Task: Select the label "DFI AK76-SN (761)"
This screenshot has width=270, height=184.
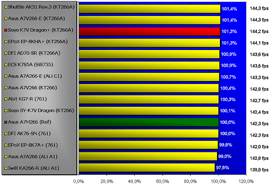Action: pyautogui.click(x=30, y=134)
